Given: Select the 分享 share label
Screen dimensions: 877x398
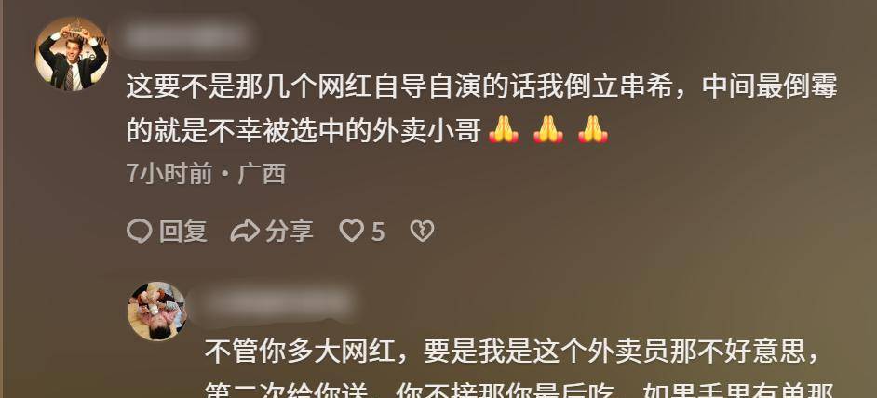Looking at the screenshot, I should tap(290, 231).
